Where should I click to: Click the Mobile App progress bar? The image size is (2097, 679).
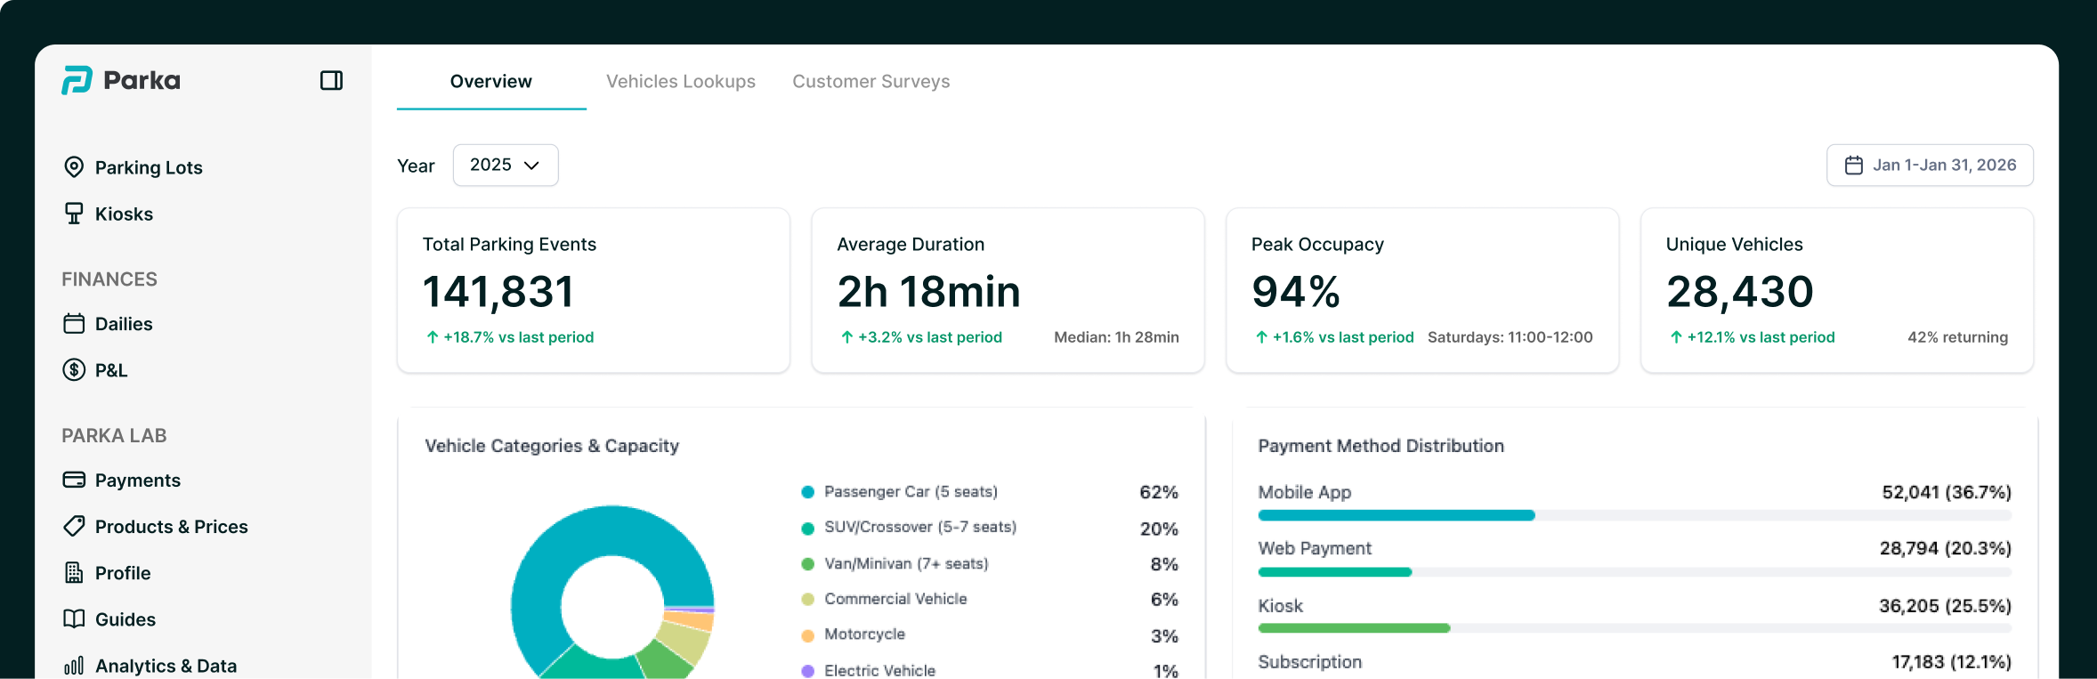(x=1635, y=515)
